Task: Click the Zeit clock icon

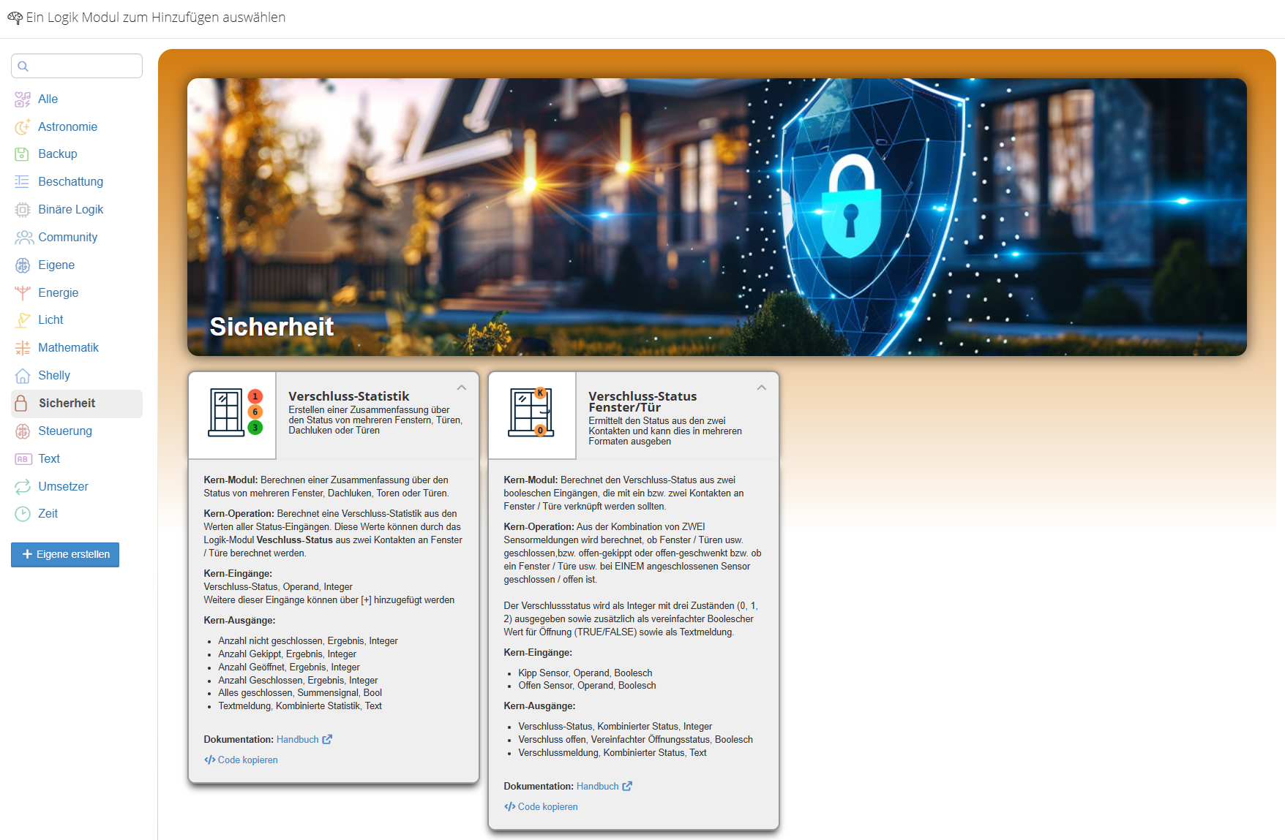Action: click(23, 514)
